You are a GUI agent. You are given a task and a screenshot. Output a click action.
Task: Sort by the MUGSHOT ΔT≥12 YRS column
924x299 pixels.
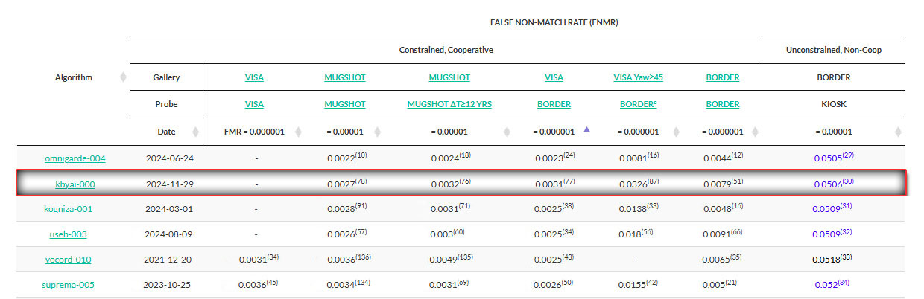pyautogui.click(x=507, y=132)
